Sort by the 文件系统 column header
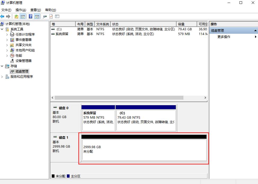Image resolution: width=258 pixels, height=184 pixels. coord(102,24)
